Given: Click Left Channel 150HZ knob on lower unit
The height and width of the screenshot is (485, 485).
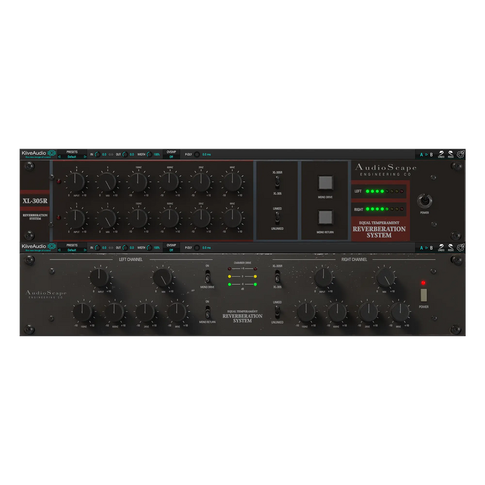Looking at the screenshot, I should 82,312.
